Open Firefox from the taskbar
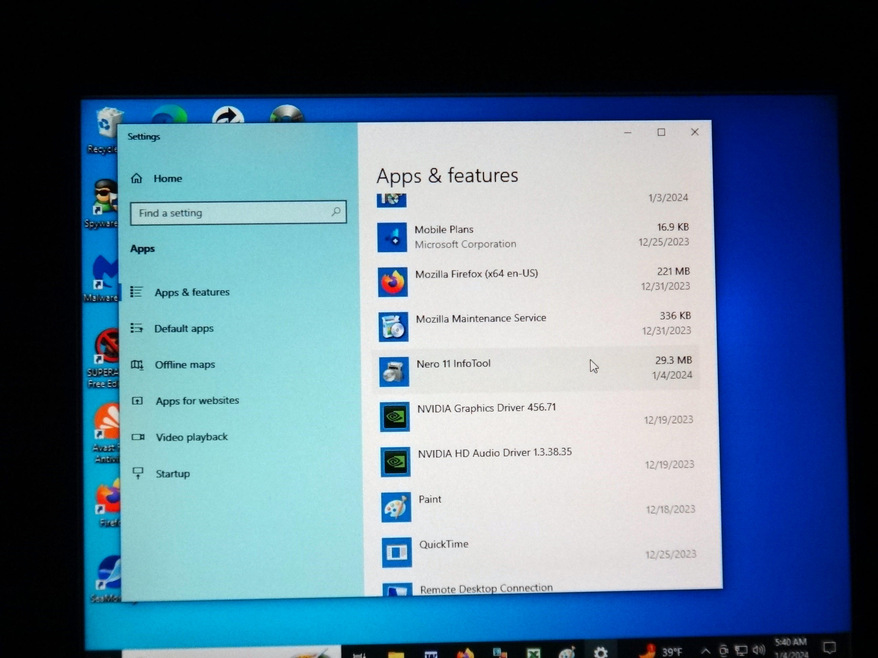 click(x=465, y=653)
